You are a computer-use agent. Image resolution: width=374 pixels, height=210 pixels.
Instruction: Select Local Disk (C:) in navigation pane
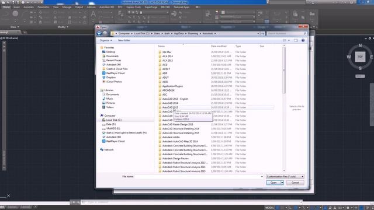click(x=114, y=120)
